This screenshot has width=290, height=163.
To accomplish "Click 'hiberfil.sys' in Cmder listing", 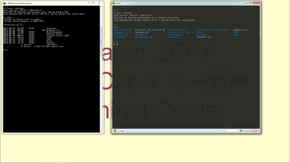I will (x=204, y=37).
